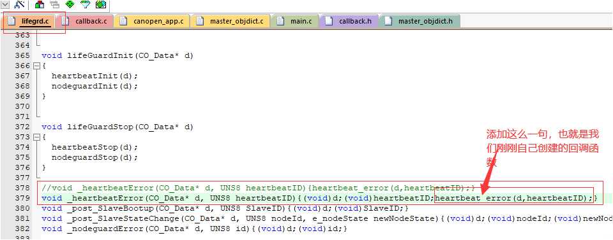Viewport: 613px width, 240px height.
Task: Open the target selection dropdown arrow
Action: 6,4
